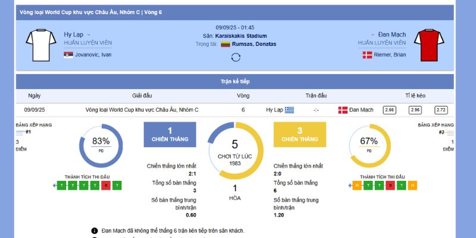Viewport: 476px width, 238px height.
Task: Click the info icon beside the Đan Mạch note
Action: point(94,230)
